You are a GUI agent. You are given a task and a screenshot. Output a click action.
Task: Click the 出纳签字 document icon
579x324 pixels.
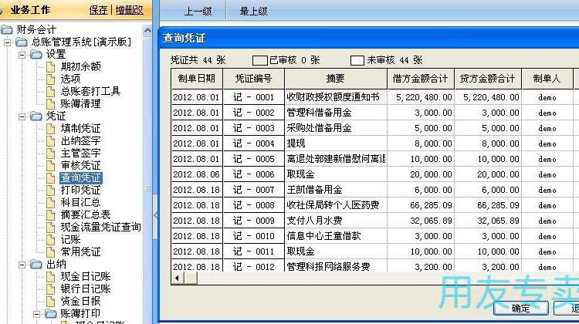pyautogui.click(x=51, y=141)
